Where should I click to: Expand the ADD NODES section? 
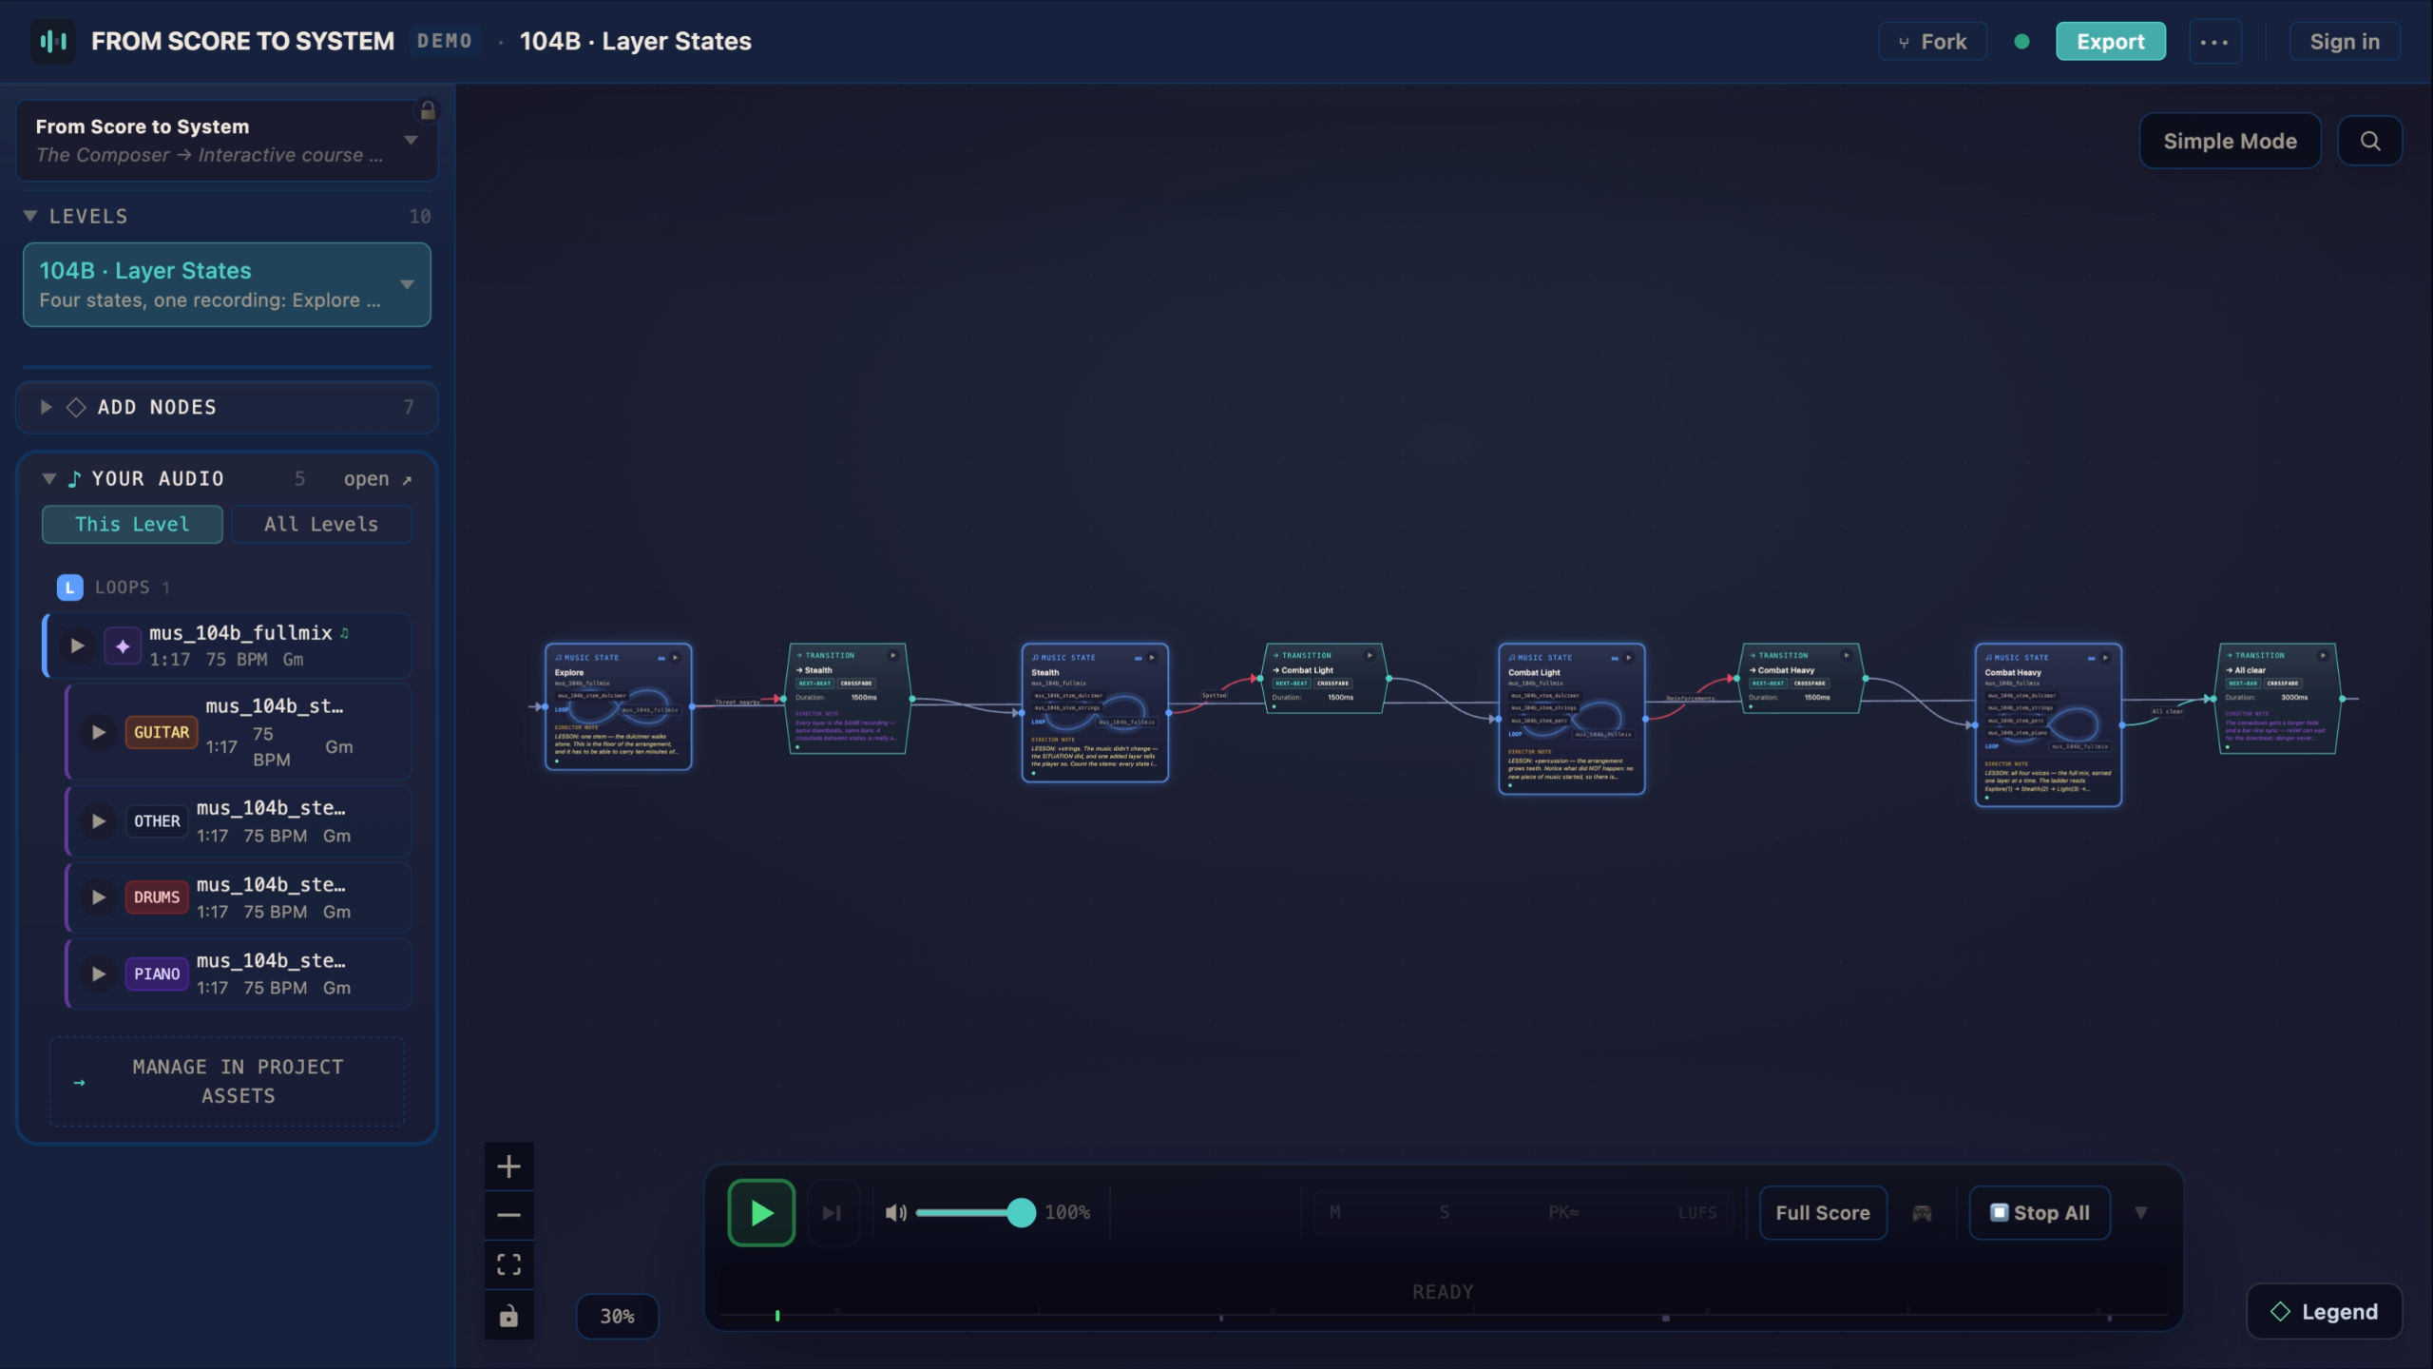46,408
